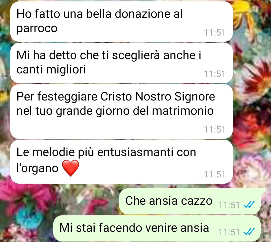
Task: Click the 11:51 timestamp on the parroco message
Action: click(x=215, y=33)
